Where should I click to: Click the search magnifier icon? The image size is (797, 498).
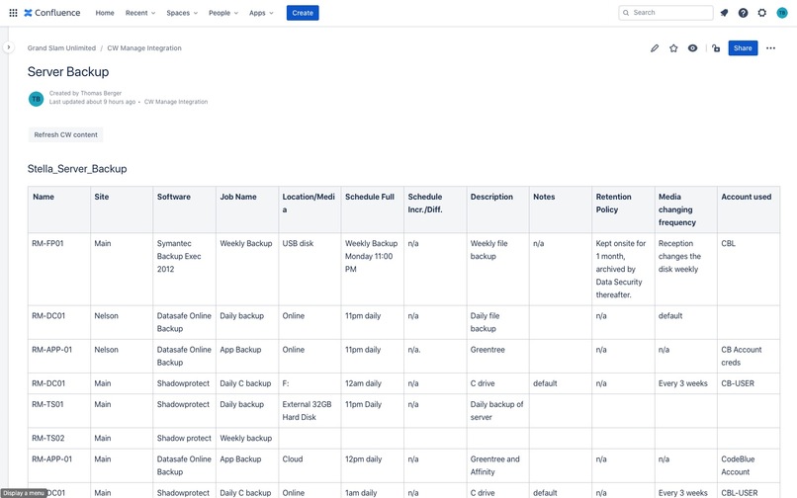626,13
